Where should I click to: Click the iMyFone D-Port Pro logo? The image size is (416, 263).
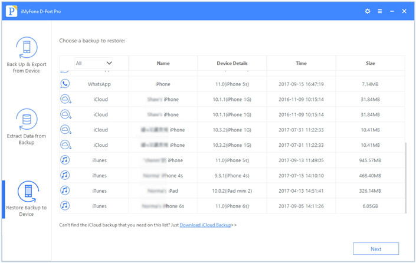11,11
